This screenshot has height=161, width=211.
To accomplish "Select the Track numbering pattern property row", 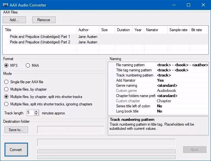I will (x=135, y=75).
